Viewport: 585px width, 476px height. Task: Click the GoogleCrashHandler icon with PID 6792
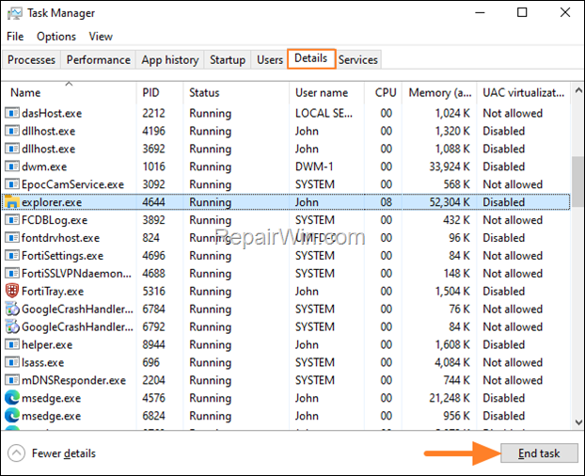coord(12,326)
